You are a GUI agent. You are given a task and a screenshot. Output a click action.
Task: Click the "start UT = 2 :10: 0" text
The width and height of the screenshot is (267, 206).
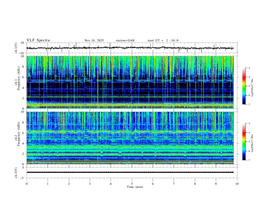[163, 40]
